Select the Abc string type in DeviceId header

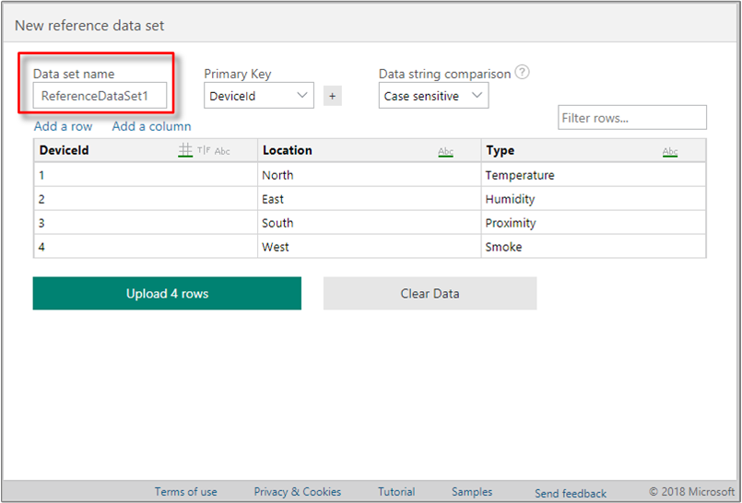tap(222, 151)
